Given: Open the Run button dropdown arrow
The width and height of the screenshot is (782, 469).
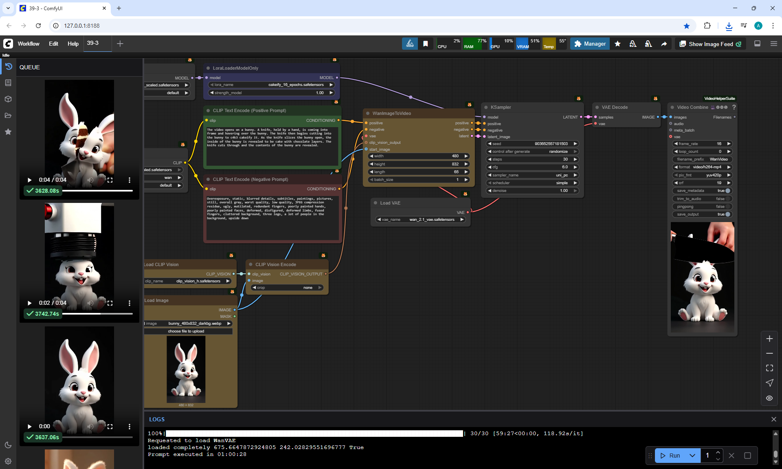Looking at the screenshot, I should coord(692,456).
